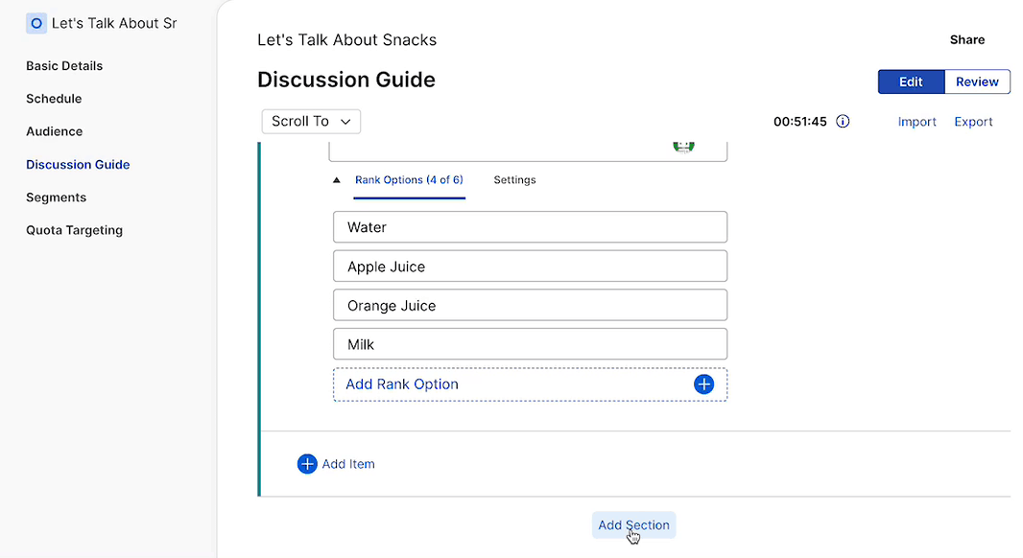Go to Quota Targeting in the sidebar
The width and height of the screenshot is (1023, 558).
click(x=74, y=230)
